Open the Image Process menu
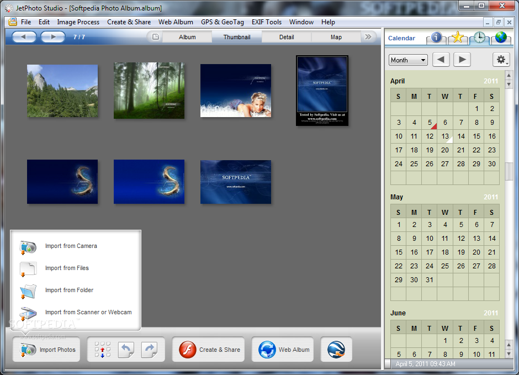519x375 pixels. (x=78, y=22)
